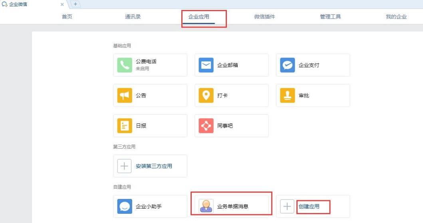Open the 公告 megaphone icon
Screen dimensions: 423x223
125,96
